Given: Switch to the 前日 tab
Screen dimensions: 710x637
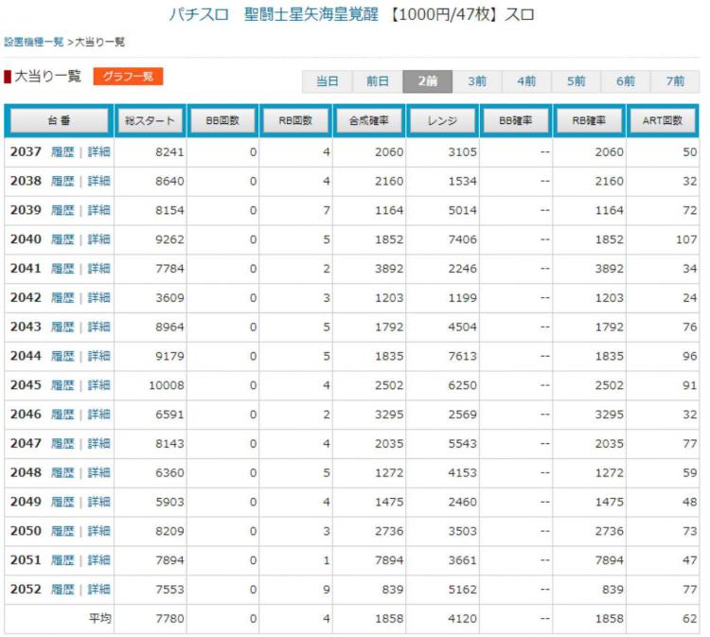Looking at the screenshot, I should click(377, 81).
